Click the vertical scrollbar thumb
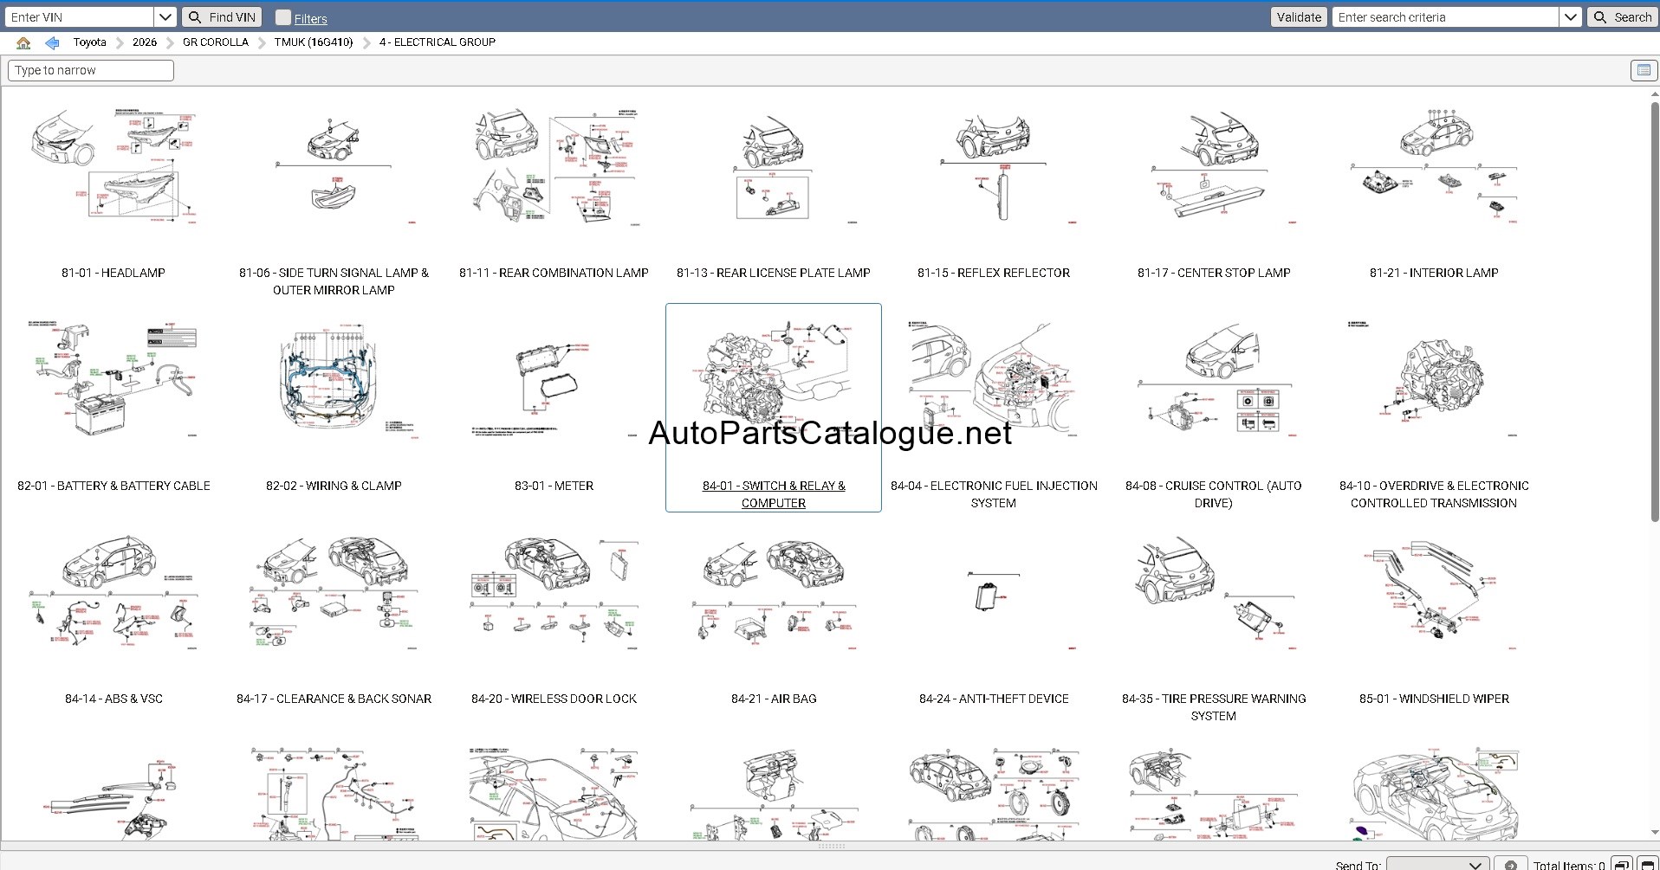Viewport: 1660px width, 870px height. (x=1654, y=312)
